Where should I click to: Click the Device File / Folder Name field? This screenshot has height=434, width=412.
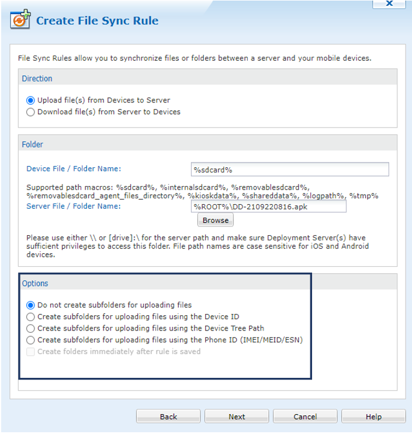pyautogui.click(x=289, y=169)
